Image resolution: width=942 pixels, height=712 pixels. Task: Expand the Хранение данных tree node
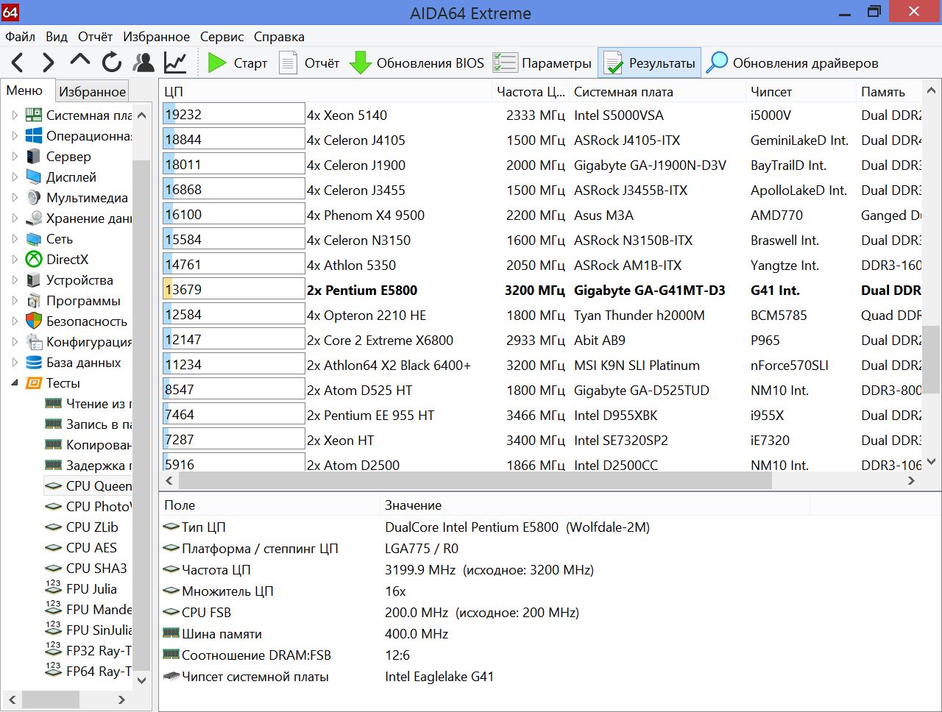coord(15,218)
